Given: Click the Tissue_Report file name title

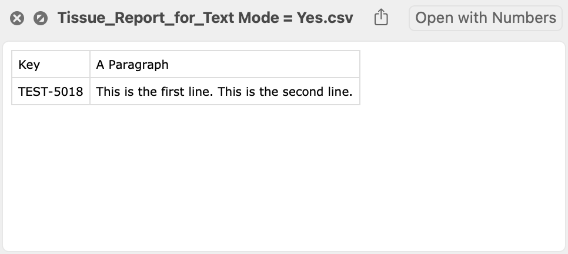Looking at the screenshot, I should coord(205,18).
